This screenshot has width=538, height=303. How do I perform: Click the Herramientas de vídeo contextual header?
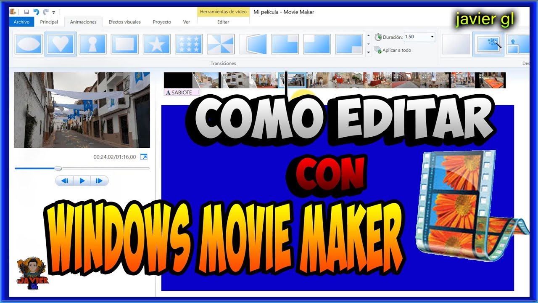pyautogui.click(x=223, y=12)
